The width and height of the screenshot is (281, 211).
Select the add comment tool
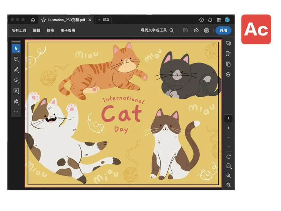(x=16, y=59)
